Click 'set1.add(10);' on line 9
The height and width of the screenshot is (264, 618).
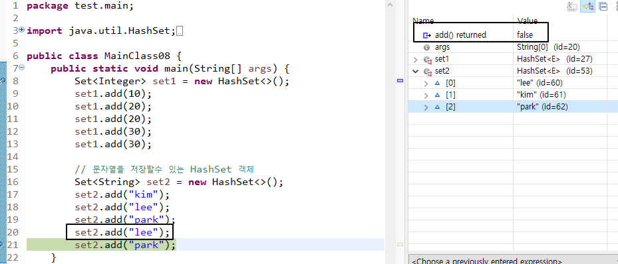click(x=113, y=94)
